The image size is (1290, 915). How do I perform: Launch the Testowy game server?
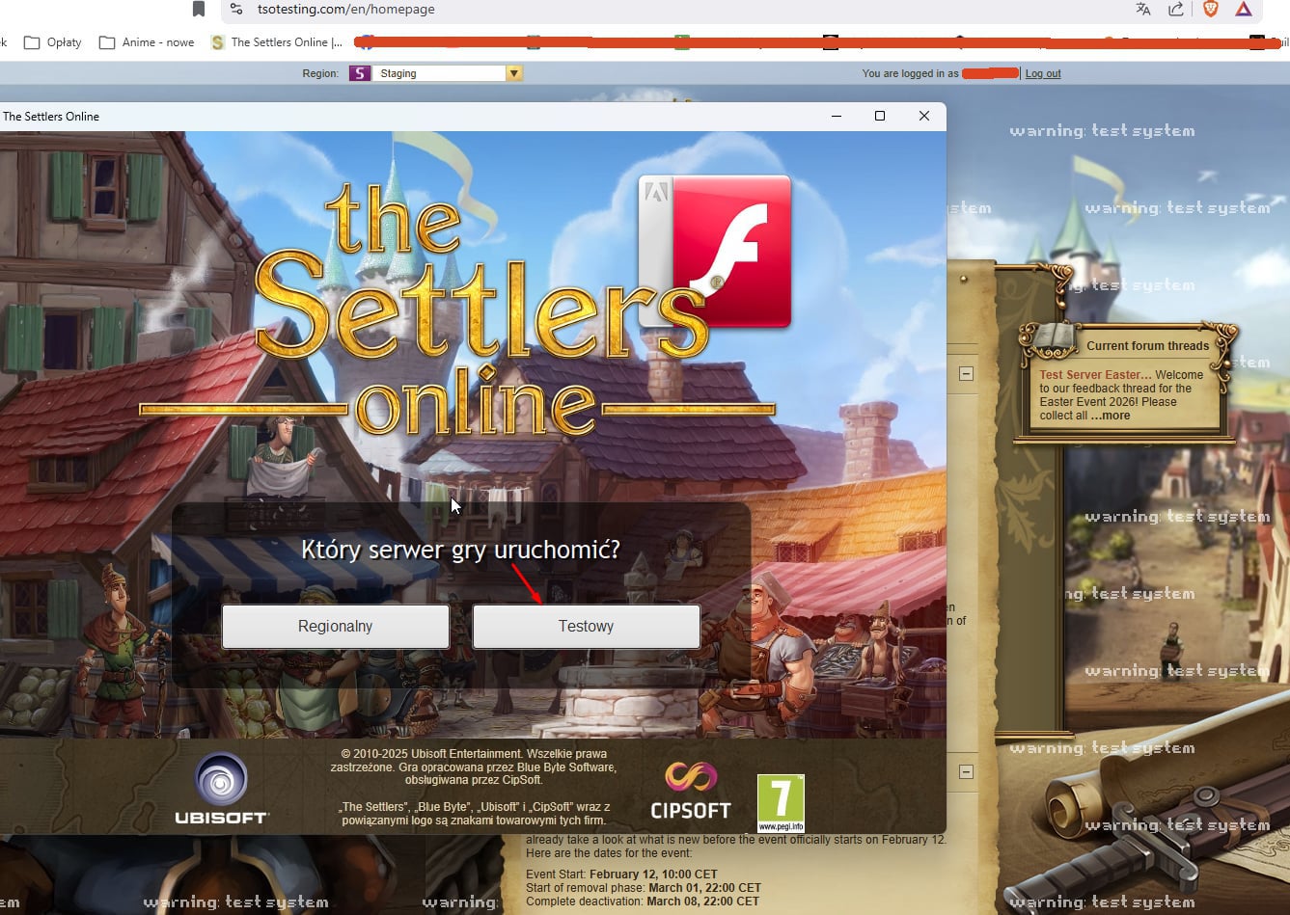tap(586, 627)
